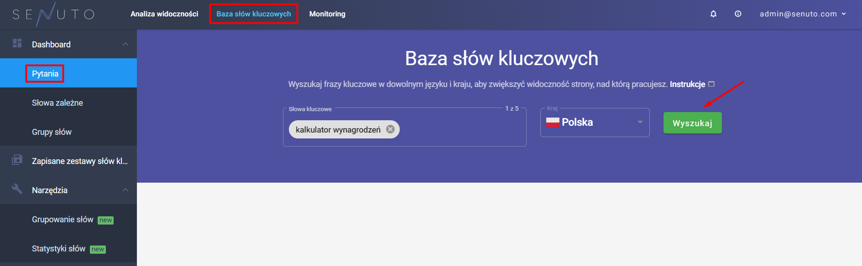
Task: Click the saved keyword sets disk icon
Action: (x=17, y=159)
